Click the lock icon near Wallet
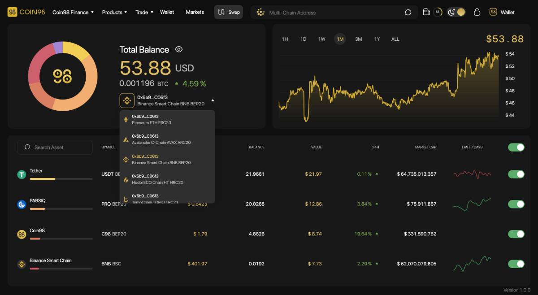This screenshot has width=538, height=295. tap(477, 12)
